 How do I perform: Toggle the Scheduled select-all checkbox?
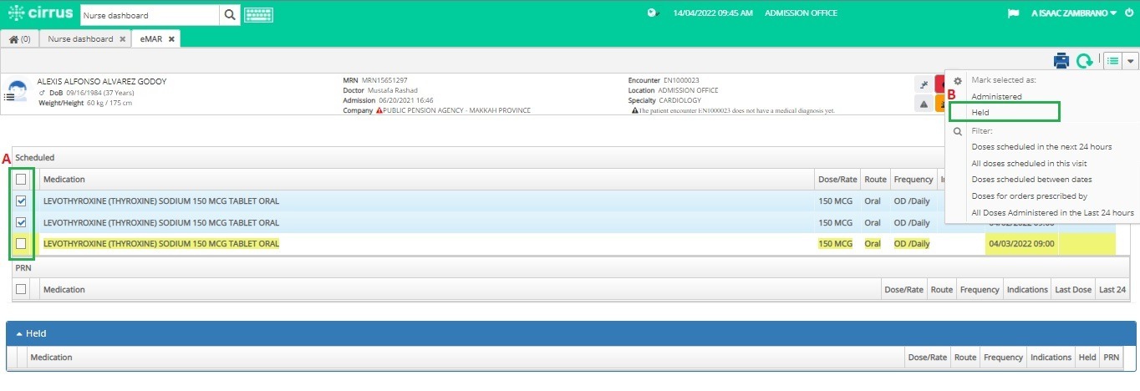tap(21, 179)
